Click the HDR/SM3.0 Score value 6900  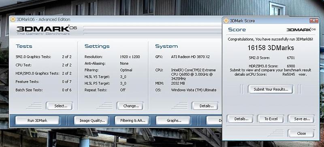(291, 66)
